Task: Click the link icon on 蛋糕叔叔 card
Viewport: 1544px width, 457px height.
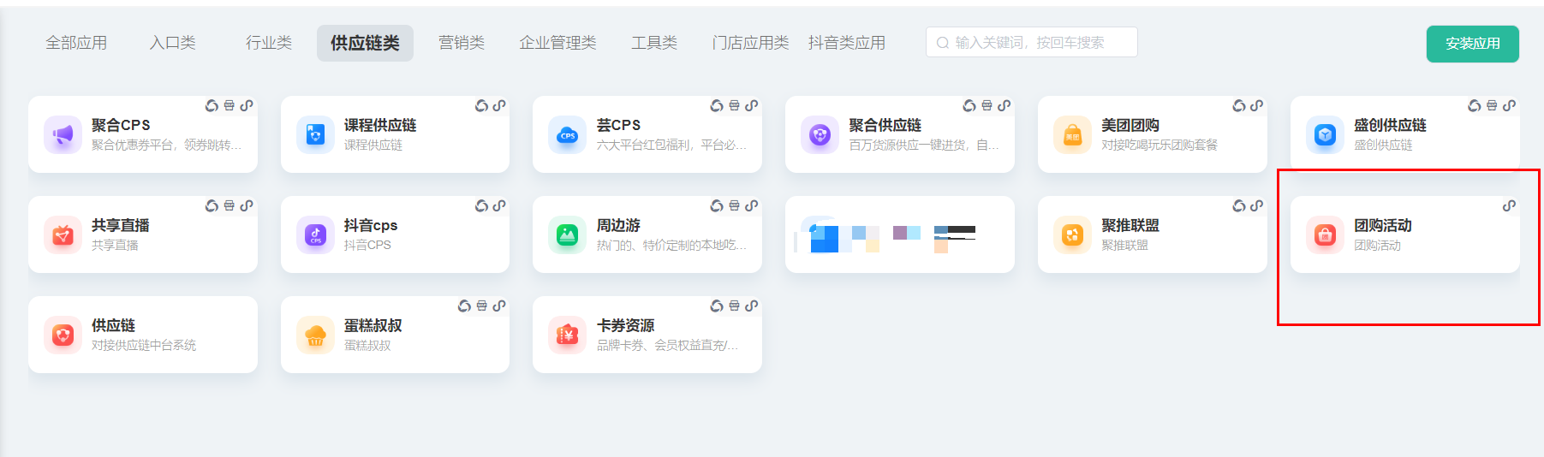Action: [499, 306]
